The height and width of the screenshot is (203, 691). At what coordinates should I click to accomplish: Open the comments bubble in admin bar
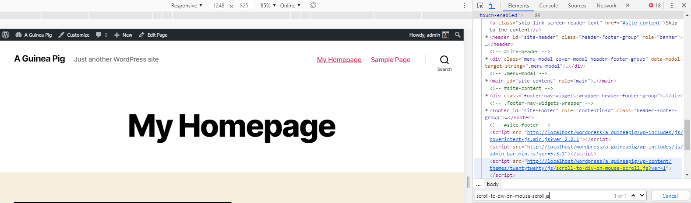click(x=102, y=35)
